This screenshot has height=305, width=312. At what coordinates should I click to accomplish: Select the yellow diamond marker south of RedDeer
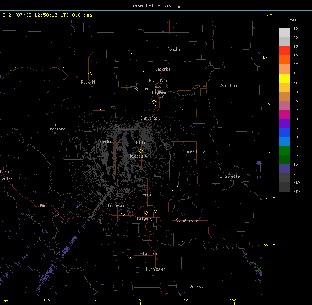(x=154, y=102)
